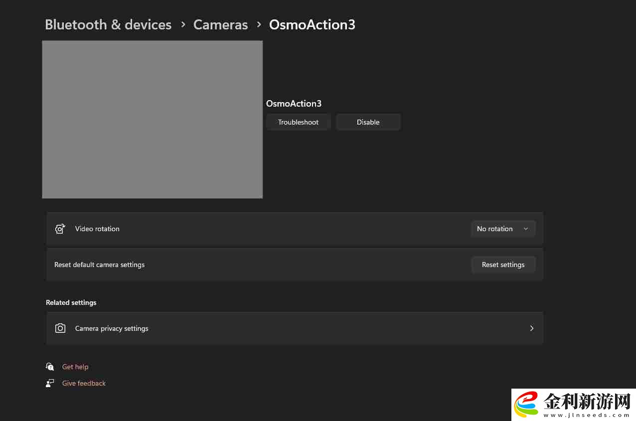This screenshot has height=421, width=636.
Task: Open the No rotation dropdown
Action: pos(503,229)
